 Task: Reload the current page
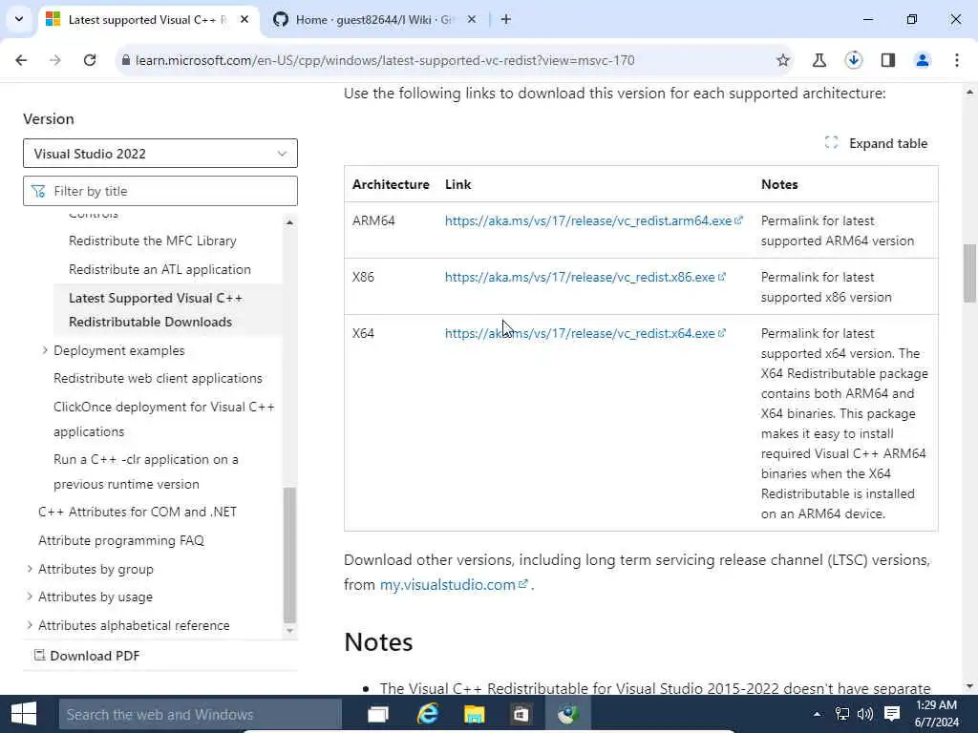coord(90,60)
